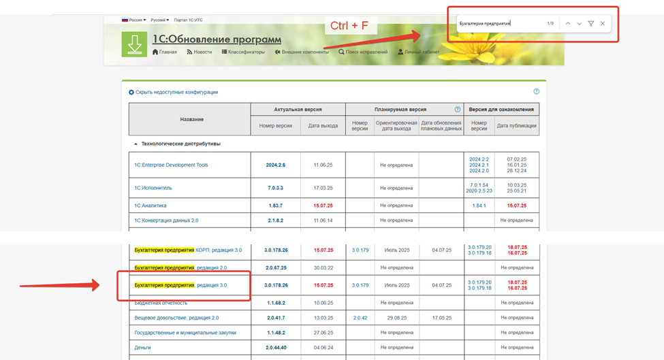The image size is (664, 360).
Task: Open Бюджетная отчетность link
Action: pyautogui.click(x=161, y=303)
